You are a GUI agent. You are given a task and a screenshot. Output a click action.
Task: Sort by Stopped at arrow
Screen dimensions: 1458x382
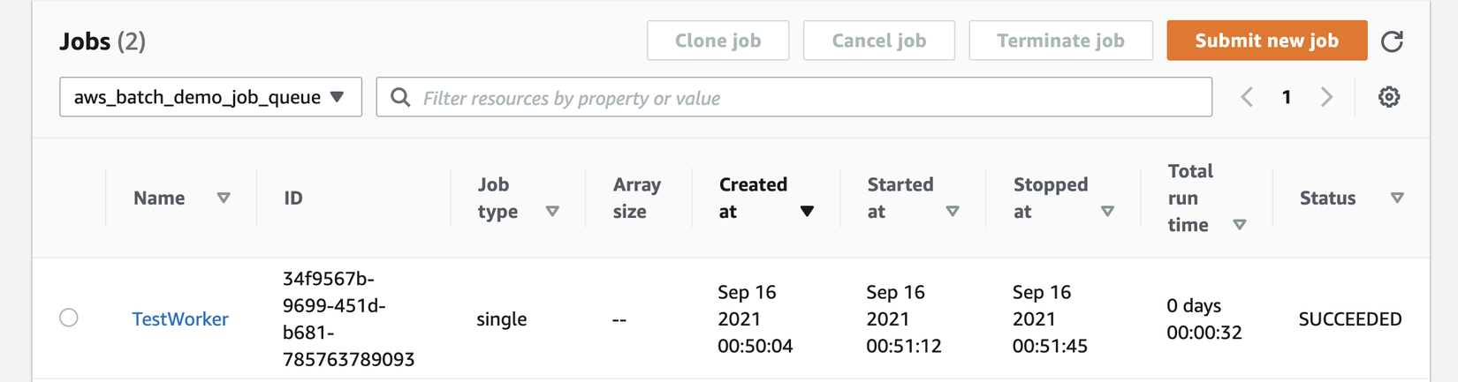pyautogui.click(x=1107, y=212)
